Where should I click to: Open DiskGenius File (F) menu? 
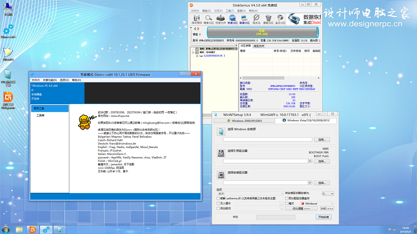(195, 11)
